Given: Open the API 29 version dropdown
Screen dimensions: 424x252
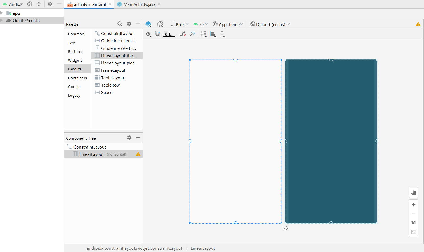Looking at the screenshot, I should (201, 24).
